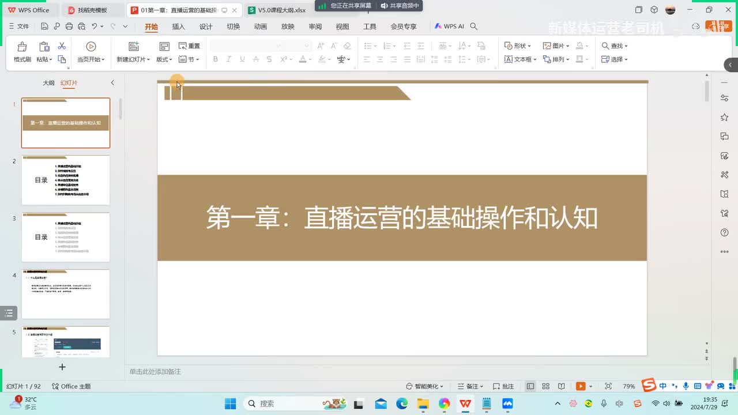Switch to the Outline (大纲) pane tab
Screen dimensions: 738x415
click(x=48, y=83)
